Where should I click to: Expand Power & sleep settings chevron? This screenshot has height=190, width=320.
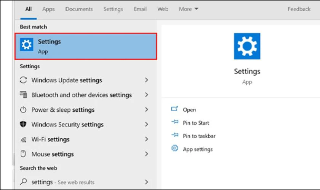(x=147, y=109)
